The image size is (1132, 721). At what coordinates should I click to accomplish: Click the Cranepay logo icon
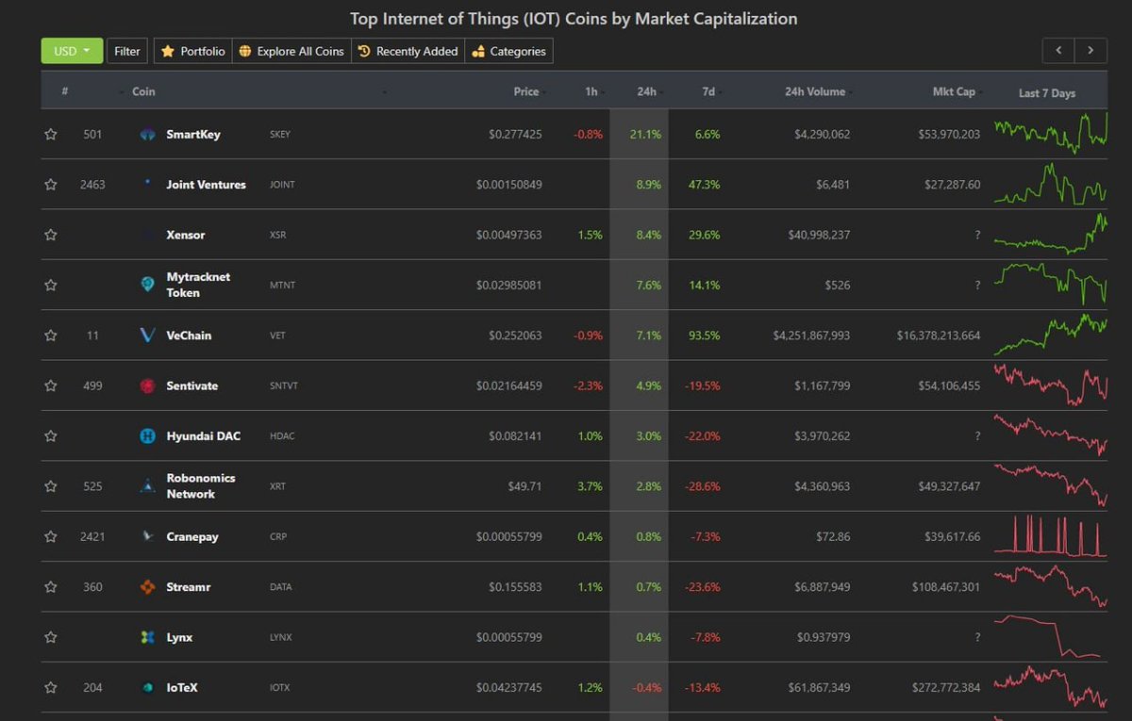(147, 536)
